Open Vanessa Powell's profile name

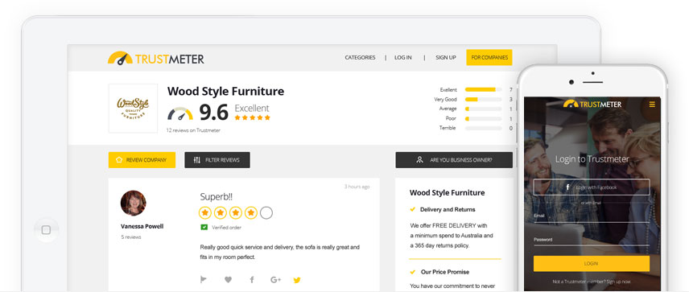[142, 227]
